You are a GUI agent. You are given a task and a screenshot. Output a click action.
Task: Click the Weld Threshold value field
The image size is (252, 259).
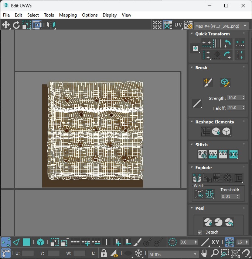228,196
